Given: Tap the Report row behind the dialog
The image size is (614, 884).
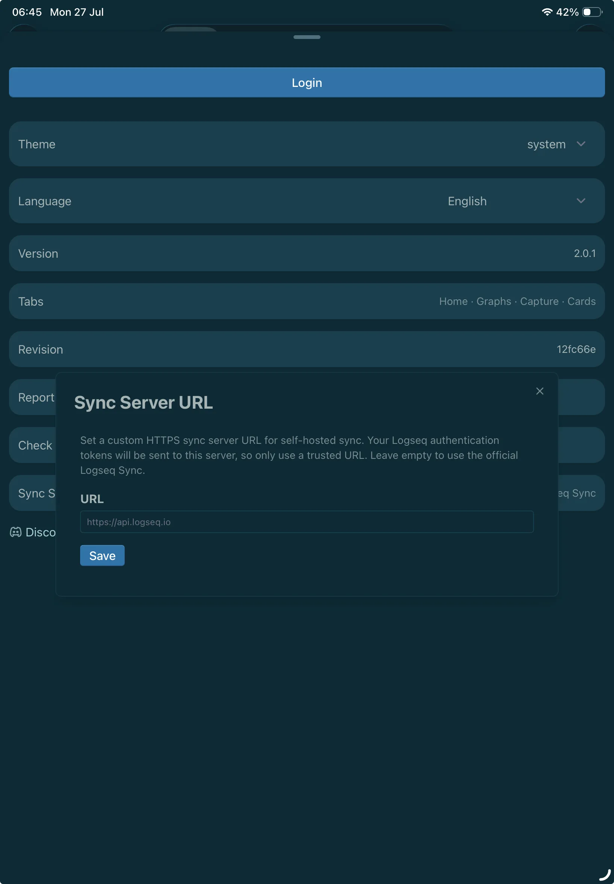Looking at the screenshot, I should pos(33,397).
